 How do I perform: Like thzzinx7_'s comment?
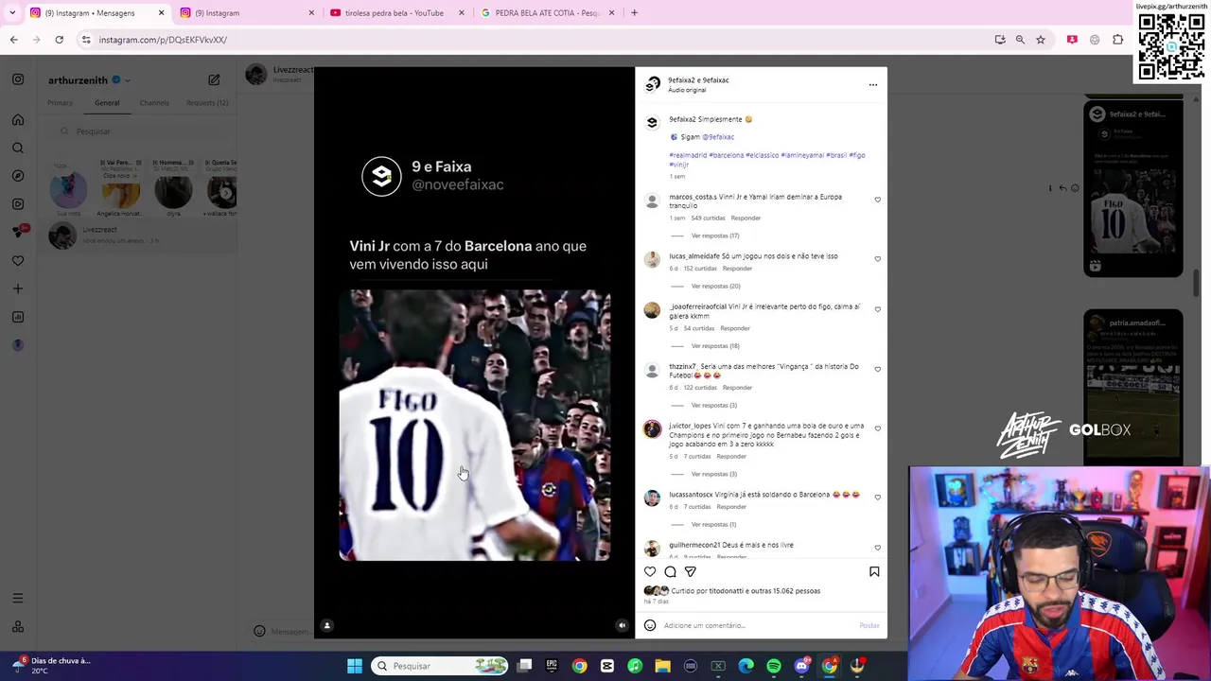tap(877, 369)
